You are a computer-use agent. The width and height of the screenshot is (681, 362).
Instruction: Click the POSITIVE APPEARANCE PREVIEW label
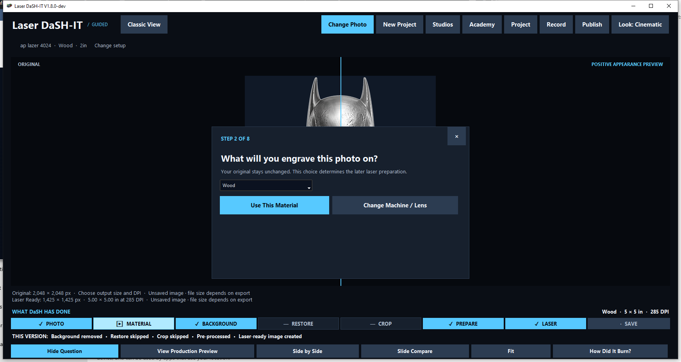(x=627, y=64)
